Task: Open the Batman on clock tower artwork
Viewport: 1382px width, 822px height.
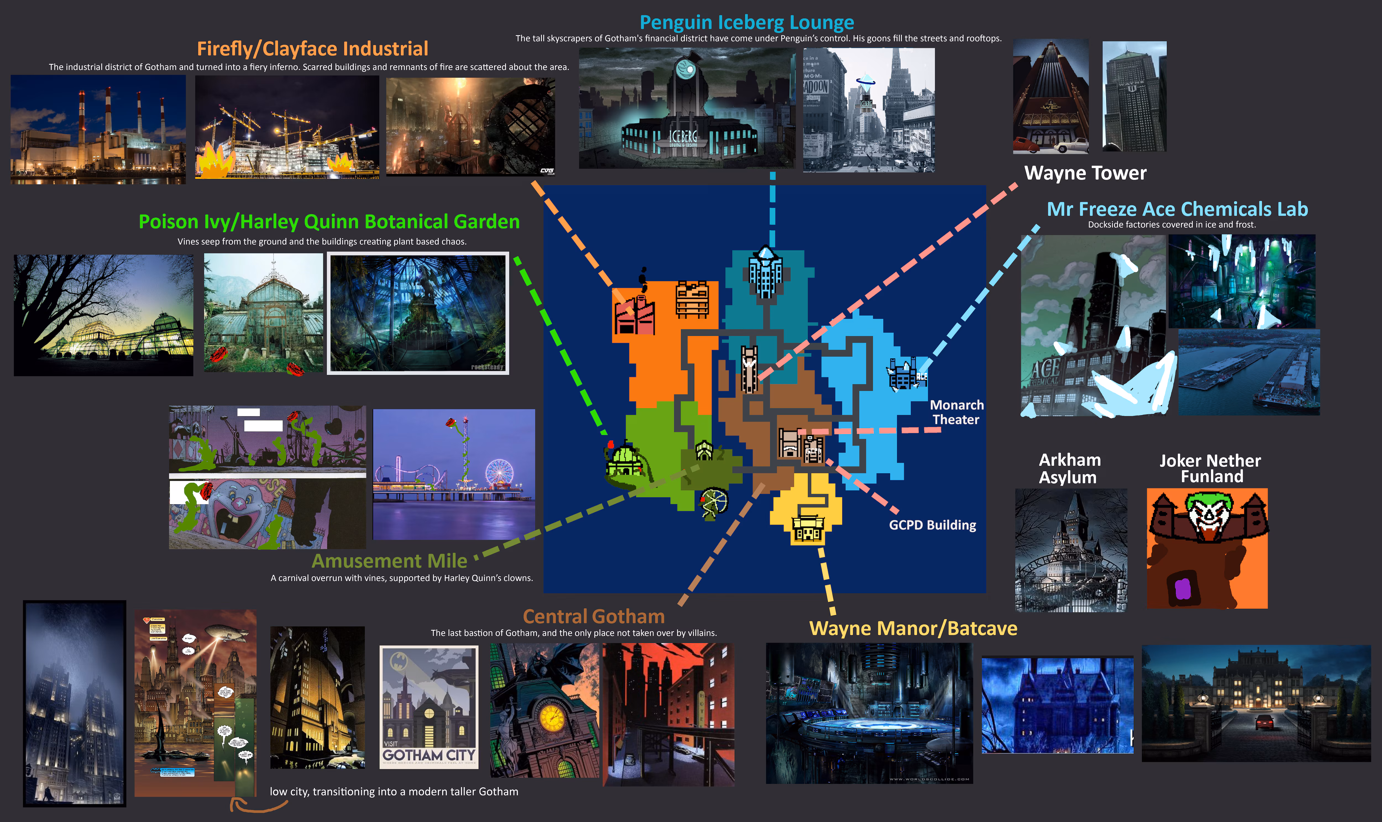Action: click(x=545, y=711)
